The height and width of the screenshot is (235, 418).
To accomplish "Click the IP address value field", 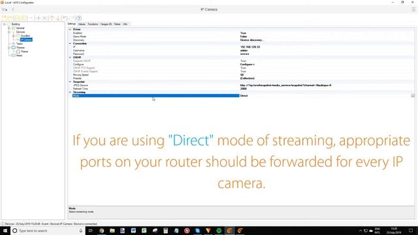I will 250,47.
